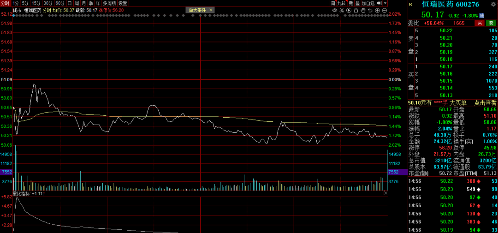Screen dimensions: 498x233
Task: Start playback with the circular play icon
Action: coord(349,10)
